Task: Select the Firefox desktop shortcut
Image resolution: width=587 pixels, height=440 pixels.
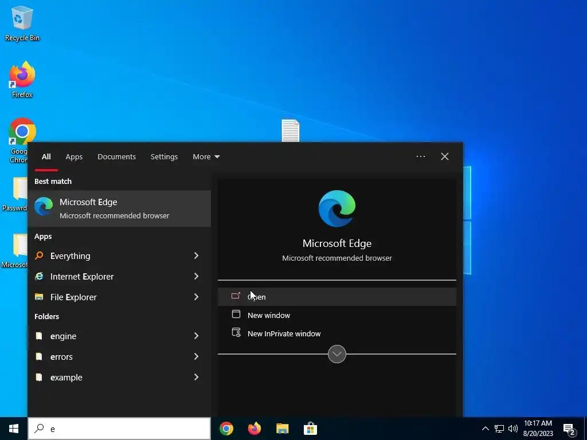Action: pyautogui.click(x=22, y=80)
